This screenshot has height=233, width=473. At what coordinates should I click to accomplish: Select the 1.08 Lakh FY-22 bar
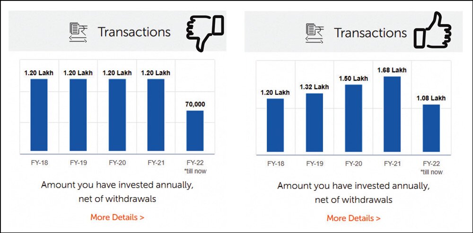coord(431,129)
